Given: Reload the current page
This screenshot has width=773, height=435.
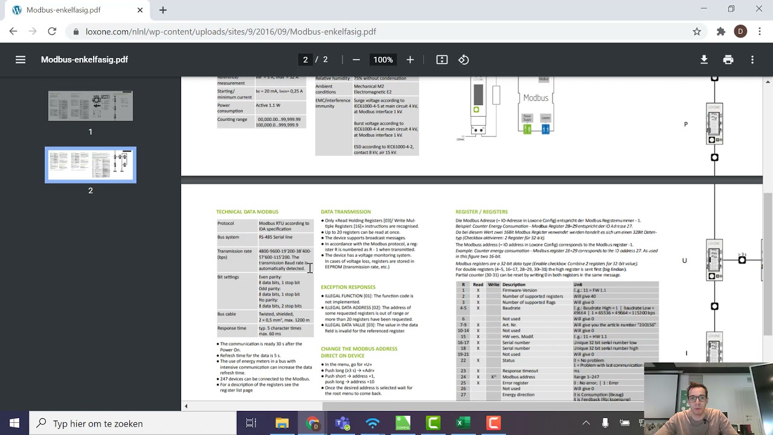Looking at the screenshot, I should click(52, 31).
